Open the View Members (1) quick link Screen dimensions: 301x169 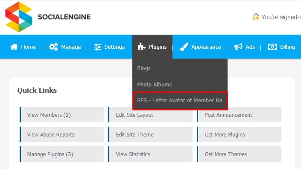[61, 115]
